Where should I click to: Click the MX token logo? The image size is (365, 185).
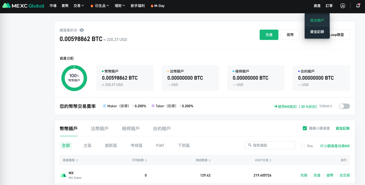63,175
